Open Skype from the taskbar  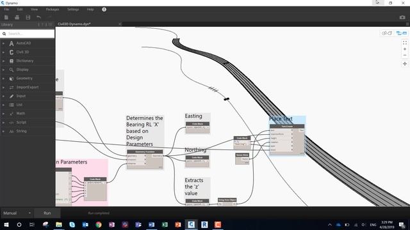(x=72, y=224)
